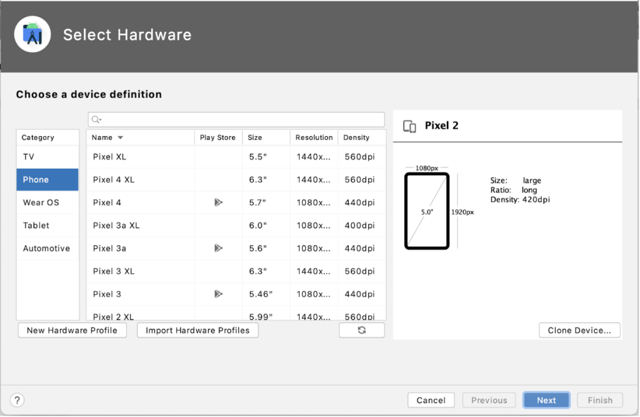The width and height of the screenshot is (640, 417).
Task: Click the Resolution column header
Action: (314, 138)
